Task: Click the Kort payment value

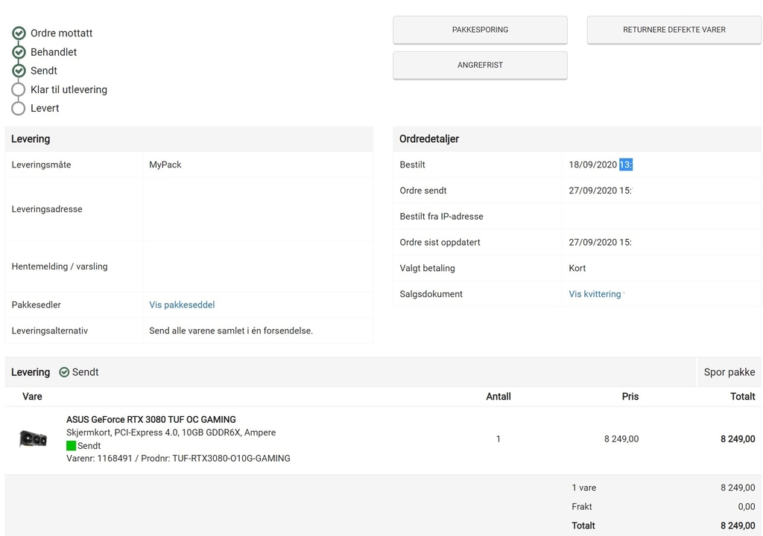Action: (577, 268)
